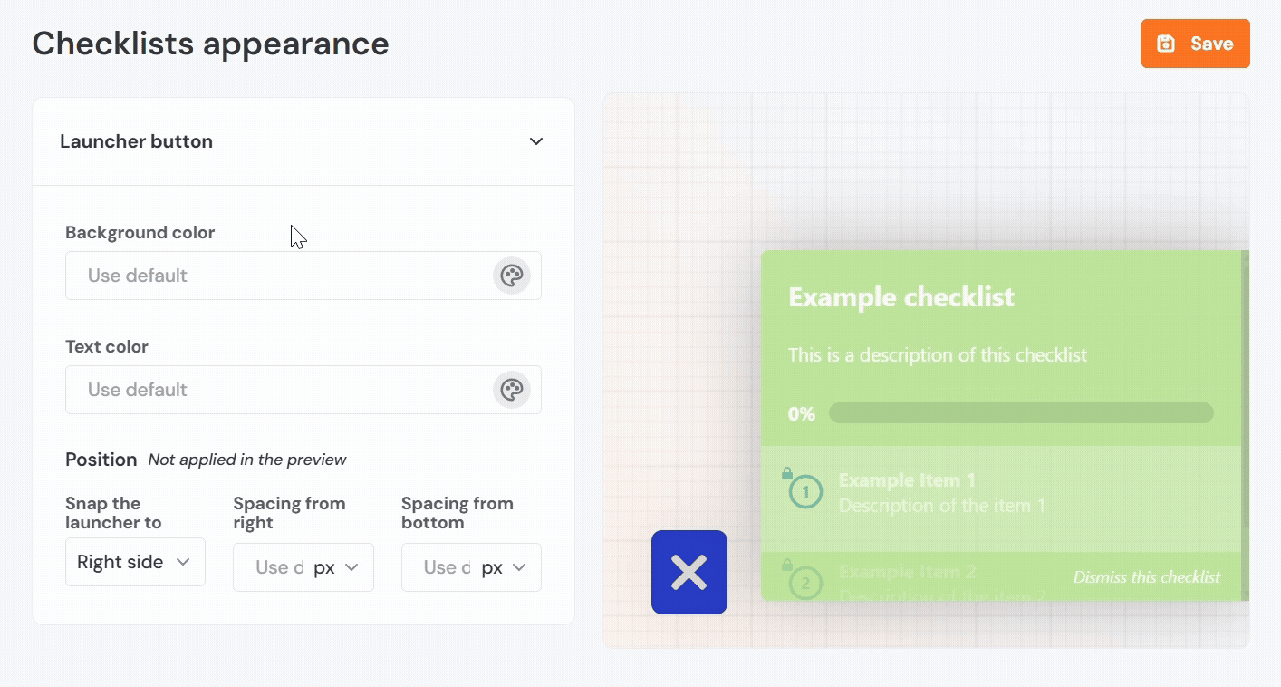Open the Snap the launcher to dropdown
The height and width of the screenshot is (687, 1281).
[135, 562]
